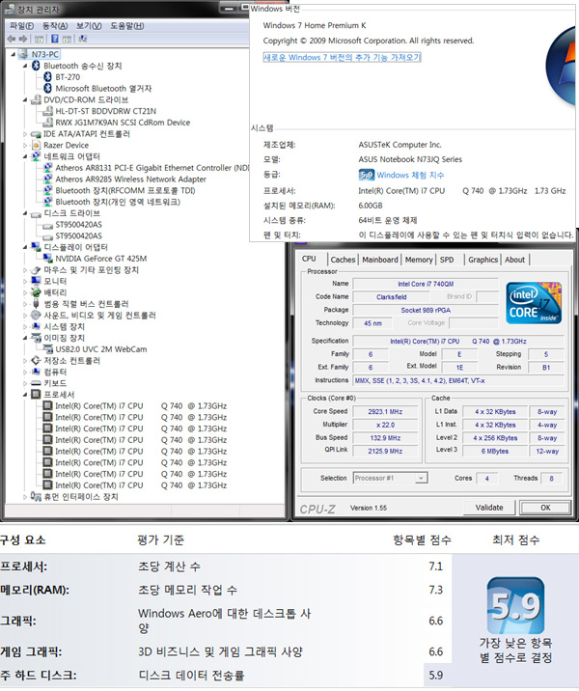The width and height of the screenshot is (579, 691).
Task: Collapse the DVD/CD-ROM 드라이브 node
Action: (25, 100)
